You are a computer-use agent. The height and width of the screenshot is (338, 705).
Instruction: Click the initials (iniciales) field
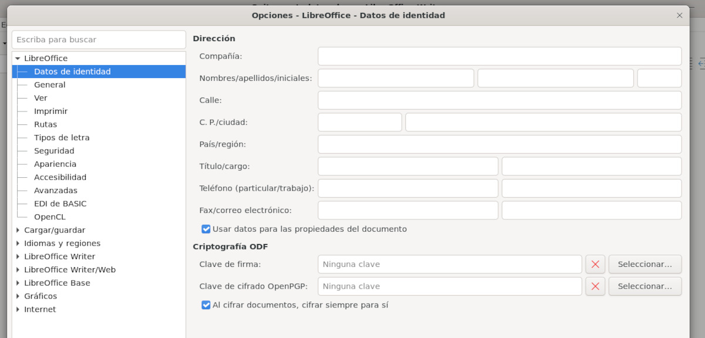[660, 78]
